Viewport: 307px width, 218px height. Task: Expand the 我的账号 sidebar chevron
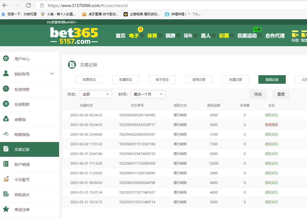52,74
